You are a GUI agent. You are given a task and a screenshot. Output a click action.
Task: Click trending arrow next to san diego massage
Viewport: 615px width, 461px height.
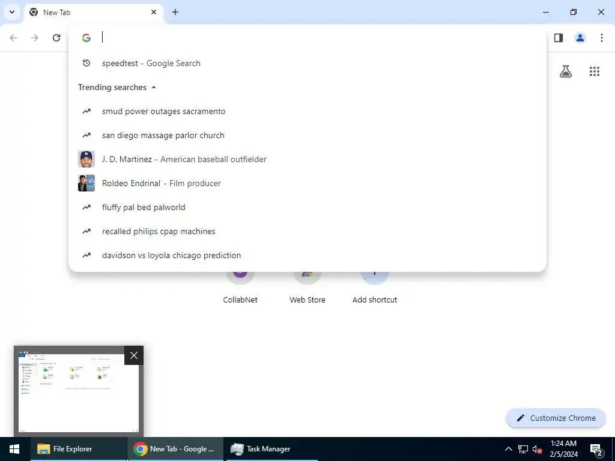coord(86,135)
